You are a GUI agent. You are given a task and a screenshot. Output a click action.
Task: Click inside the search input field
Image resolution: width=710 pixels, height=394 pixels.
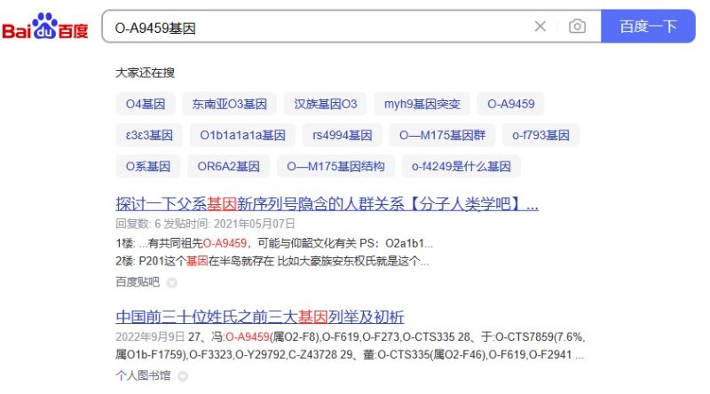[x=311, y=27]
